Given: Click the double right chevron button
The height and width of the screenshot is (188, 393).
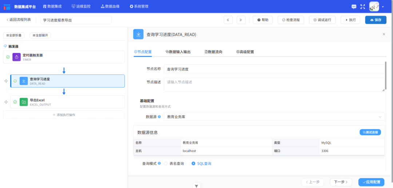Looking at the screenshot, I should point(241,20).
